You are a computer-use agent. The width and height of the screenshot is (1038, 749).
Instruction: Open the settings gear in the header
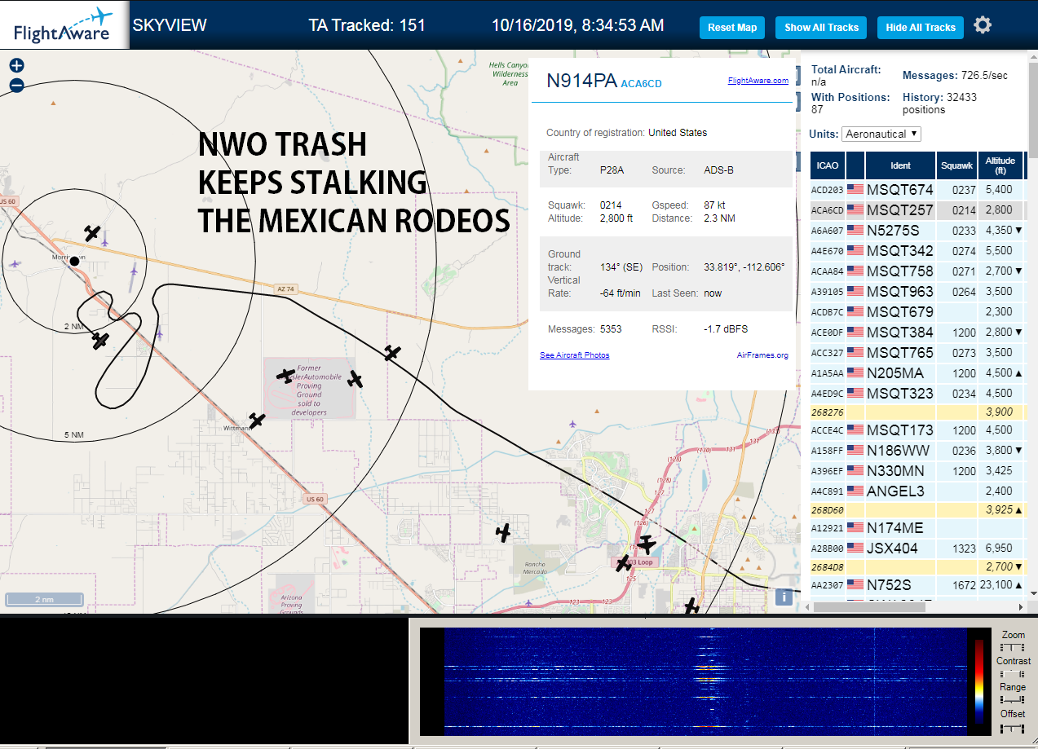(x=983, y=25)
